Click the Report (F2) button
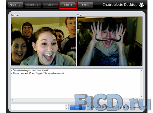 click(33, 5)
